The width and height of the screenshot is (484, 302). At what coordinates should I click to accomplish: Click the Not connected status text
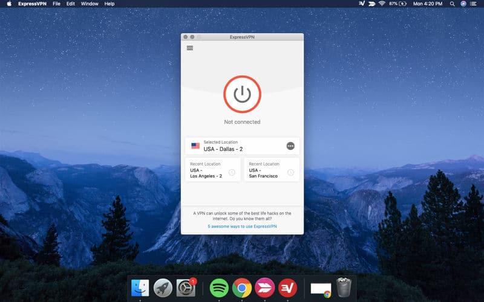[x=243, y=122]
